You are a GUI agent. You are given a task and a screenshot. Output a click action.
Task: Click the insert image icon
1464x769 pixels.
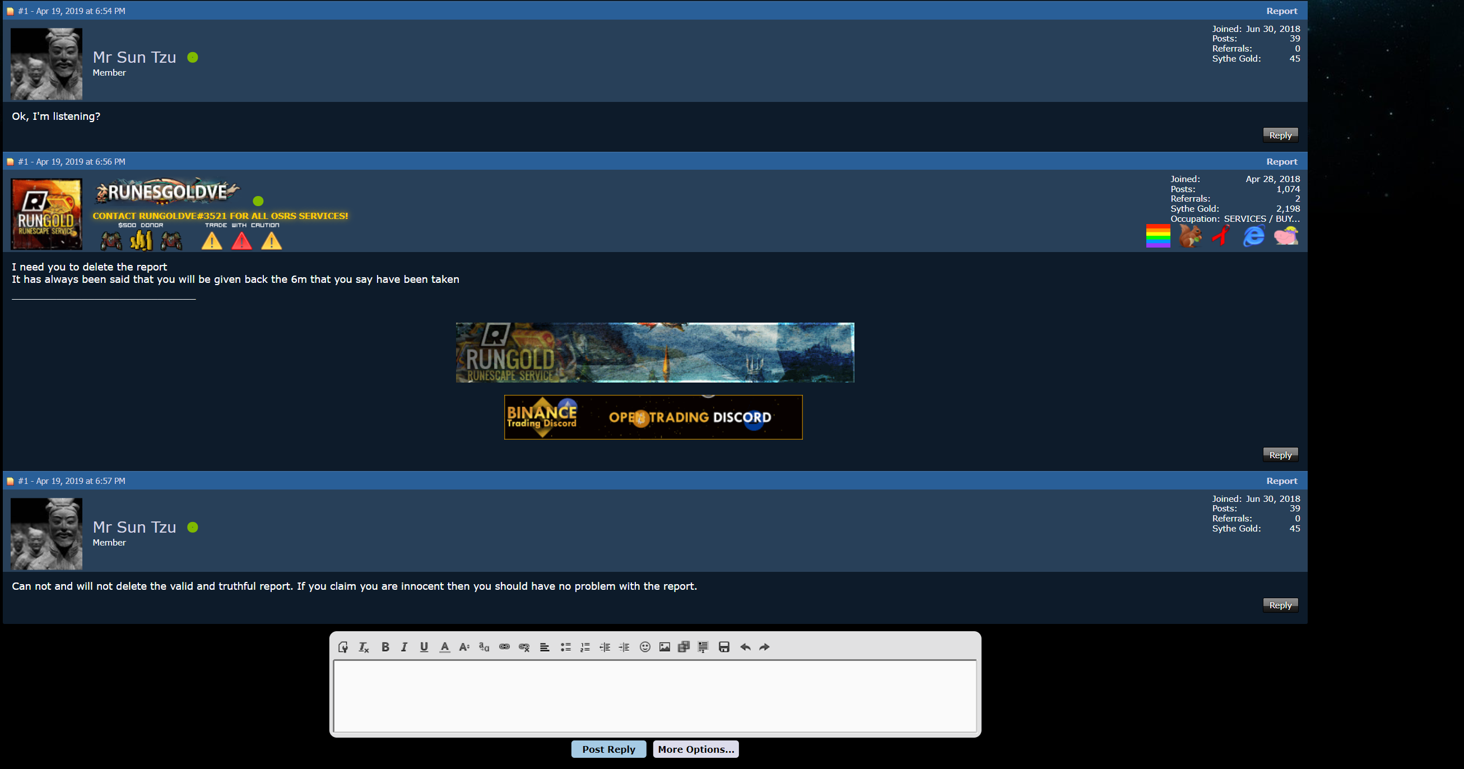[x=664, y=647]
